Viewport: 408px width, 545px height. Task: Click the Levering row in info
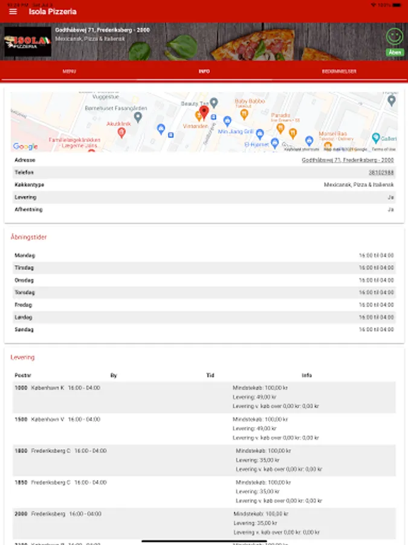pos(204,197)
